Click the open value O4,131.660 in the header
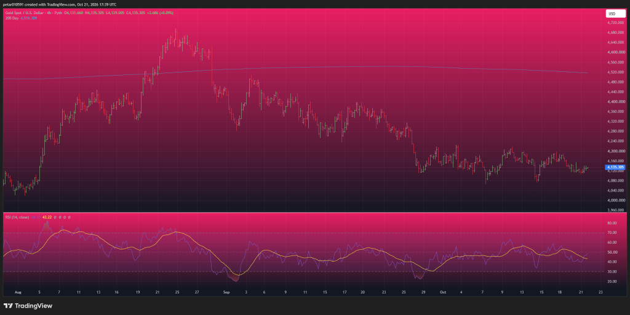The width and height of the screenshot is (630, 315). click(74, 13)
